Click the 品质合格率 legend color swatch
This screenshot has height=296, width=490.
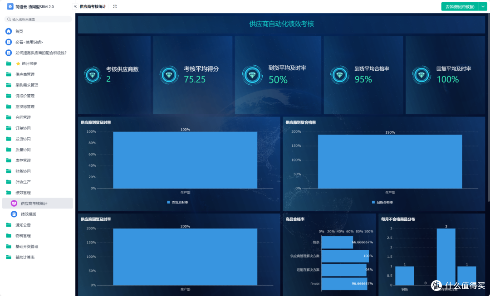click(x=373, y=202)
